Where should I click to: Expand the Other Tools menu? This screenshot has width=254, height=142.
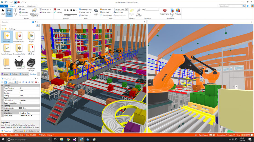[85, 12]
